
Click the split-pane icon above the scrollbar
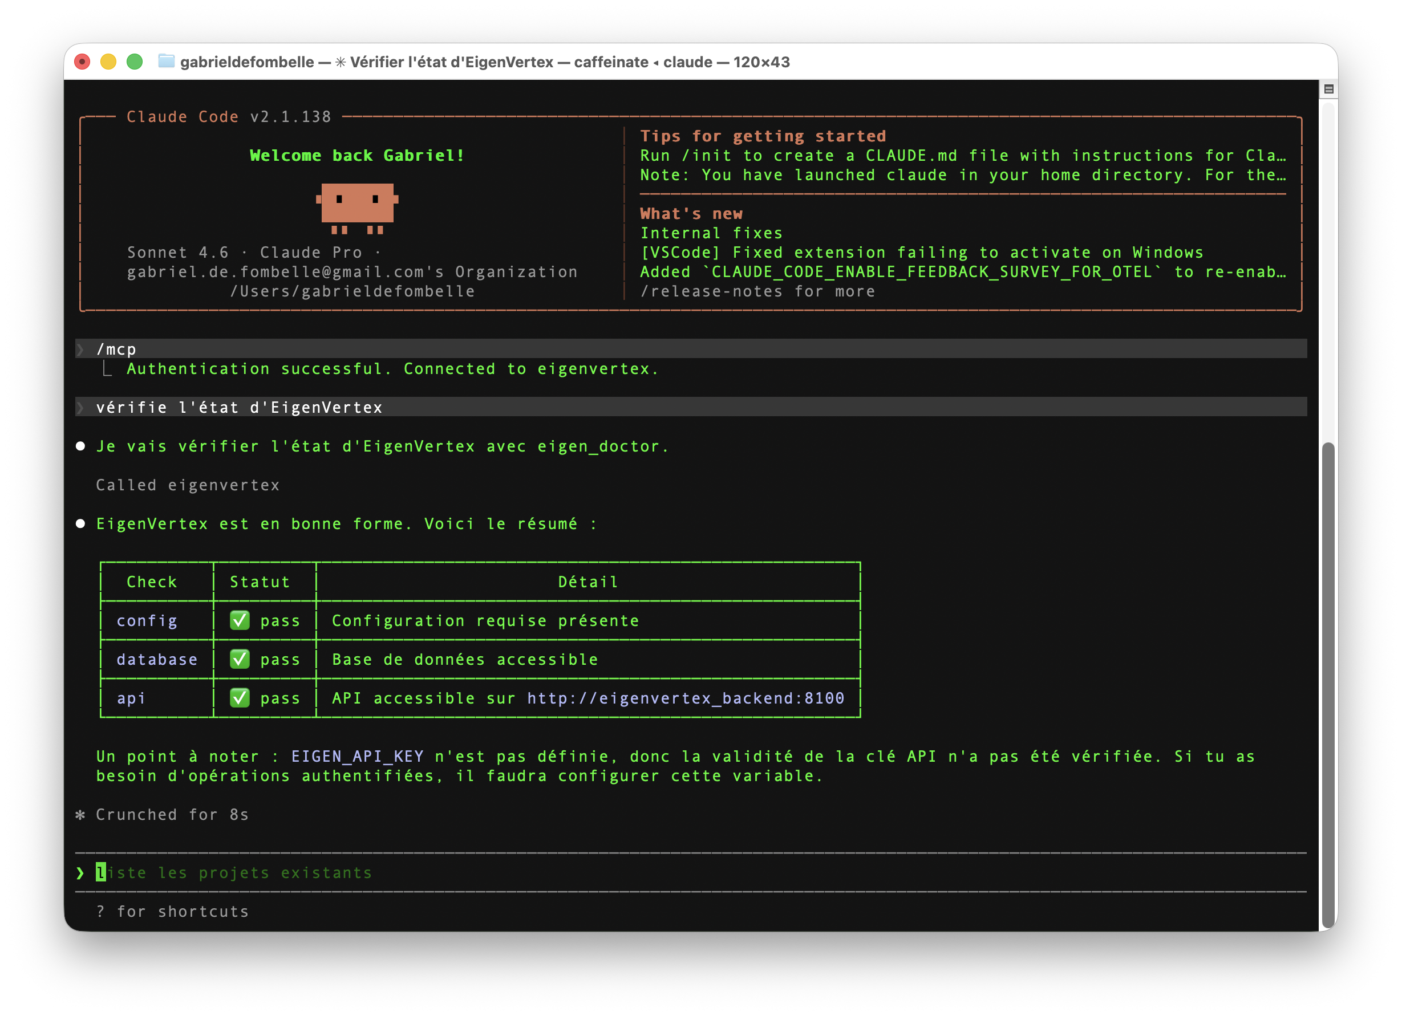coord(1328,90)
